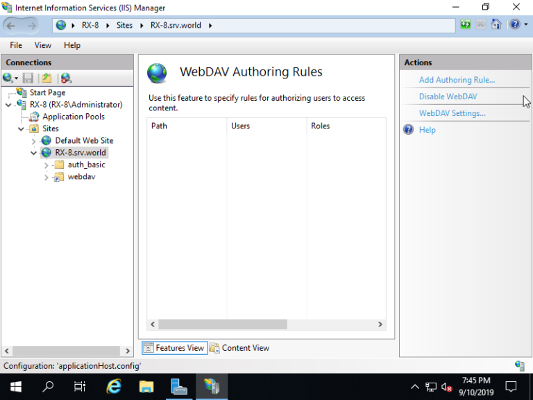Viewport: 533px width, 400px height.
Task: Open the Help menu
Action: (x=72, y=45)
